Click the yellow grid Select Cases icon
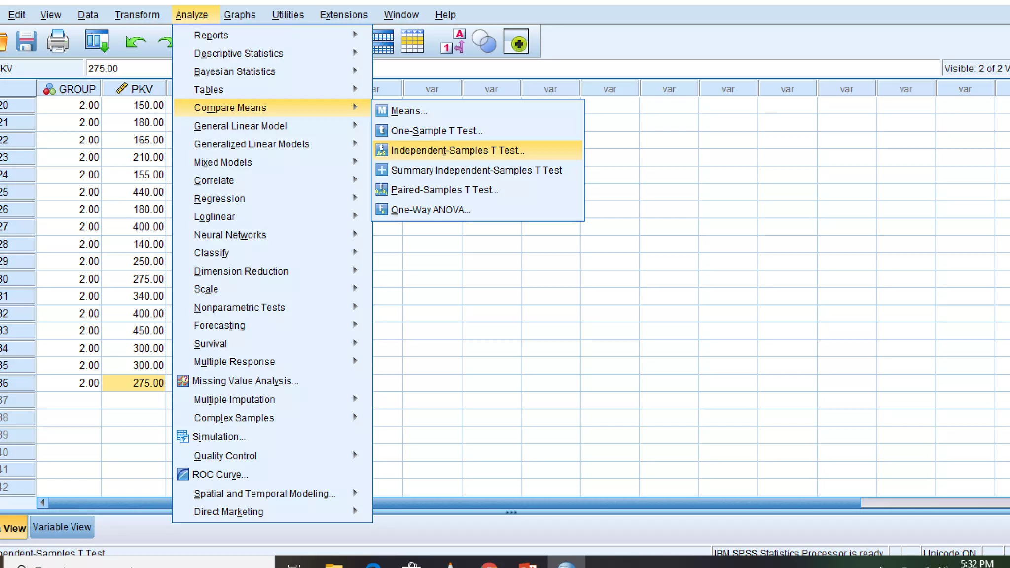This screenshot has width=1010, height=568. [412, 41]
